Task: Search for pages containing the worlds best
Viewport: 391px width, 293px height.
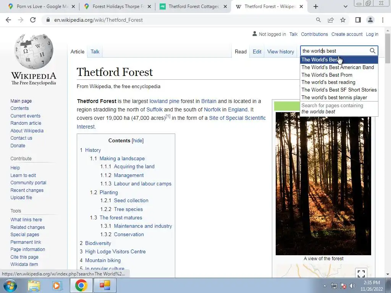Action: (x=339, y=109)
